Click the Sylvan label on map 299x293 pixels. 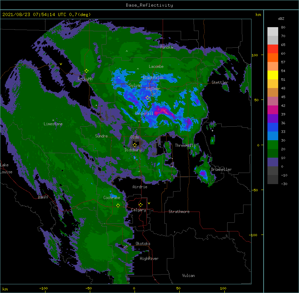(135, 85)
